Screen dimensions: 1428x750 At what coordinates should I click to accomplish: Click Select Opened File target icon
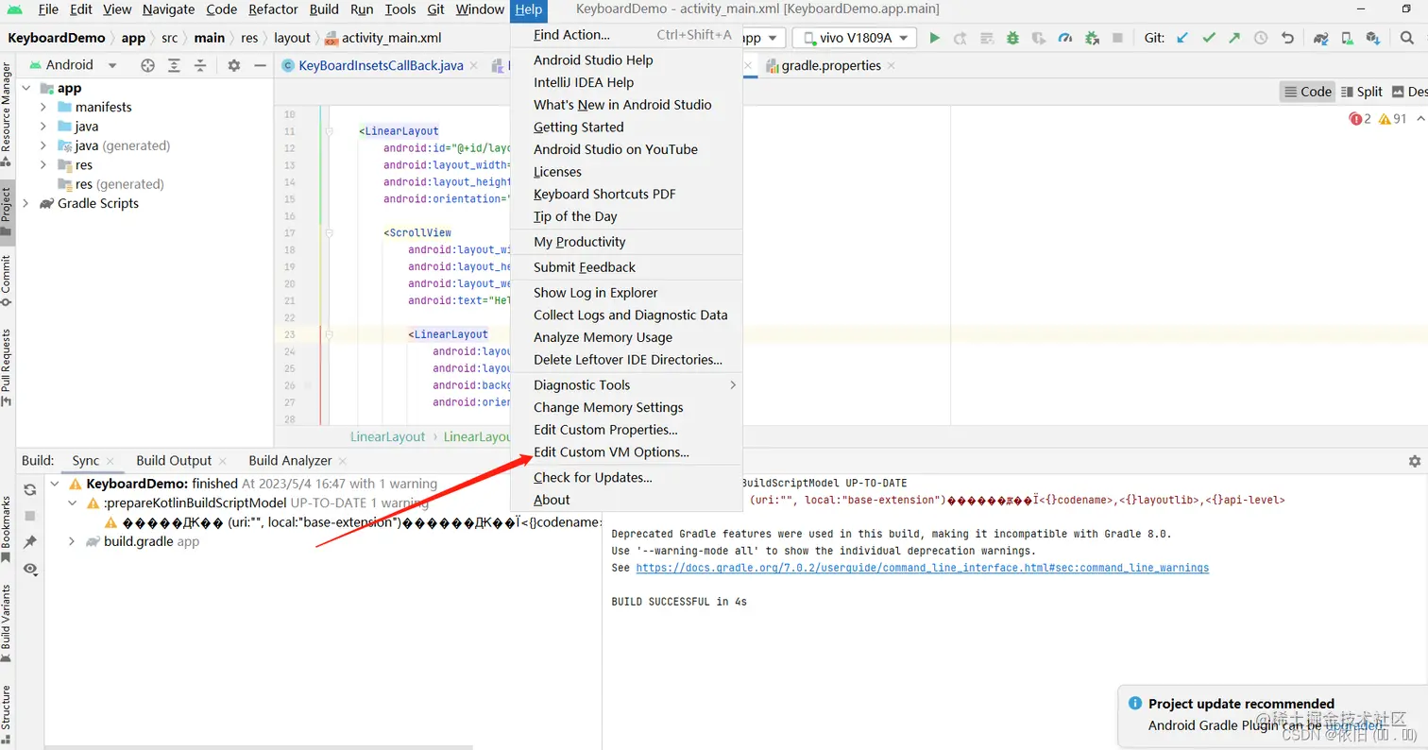point(147,65)
